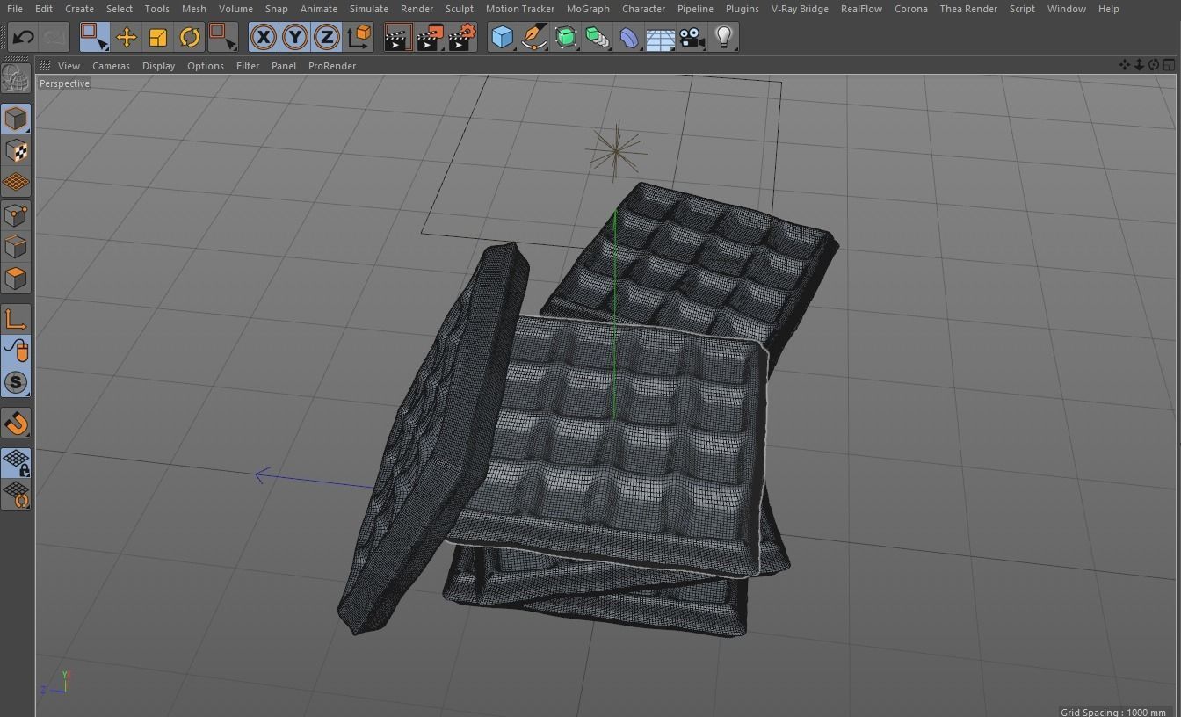Open the Select menu

pyautogui.click(x=120, y=9)
